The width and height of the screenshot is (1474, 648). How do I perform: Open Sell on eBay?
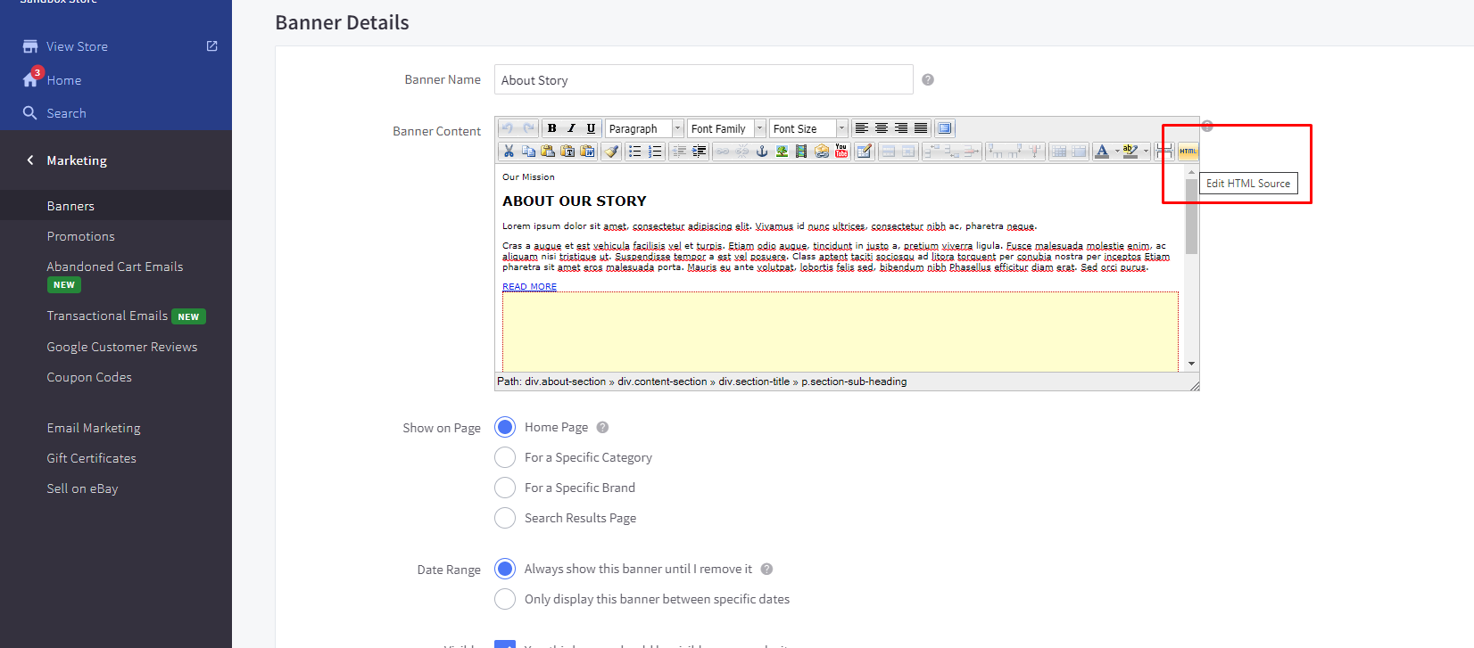click(x=82, y=488)
